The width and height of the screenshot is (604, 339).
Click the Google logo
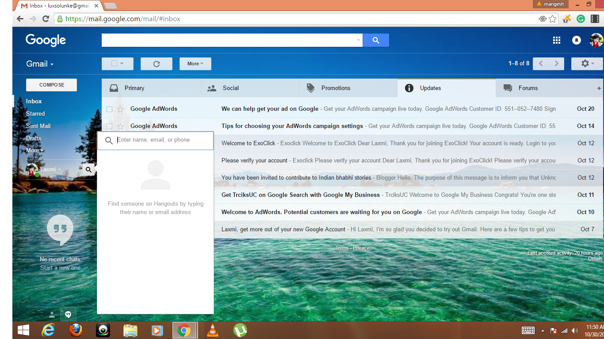(46, 40)
